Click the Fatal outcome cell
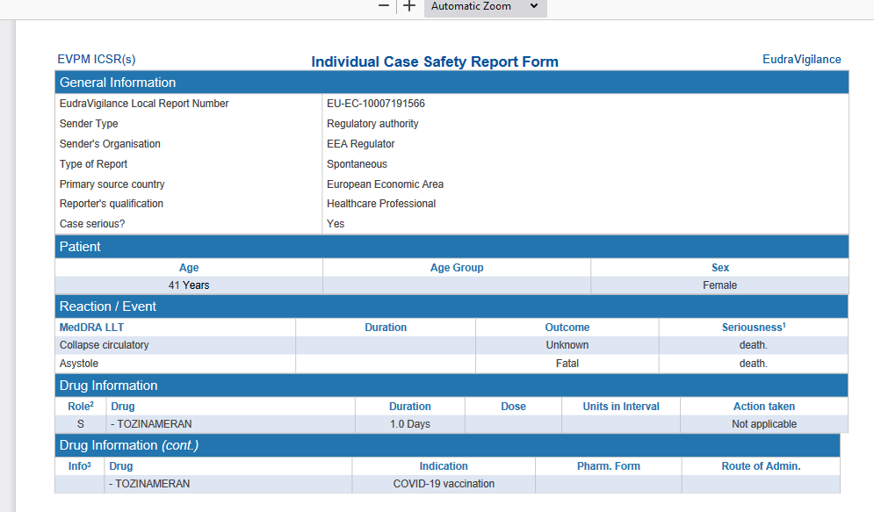Screen dimensions: 874x512 coord(567,364)
